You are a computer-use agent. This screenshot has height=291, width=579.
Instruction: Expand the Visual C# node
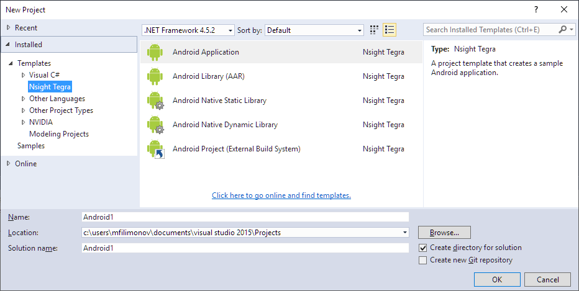tap(23, 75)
